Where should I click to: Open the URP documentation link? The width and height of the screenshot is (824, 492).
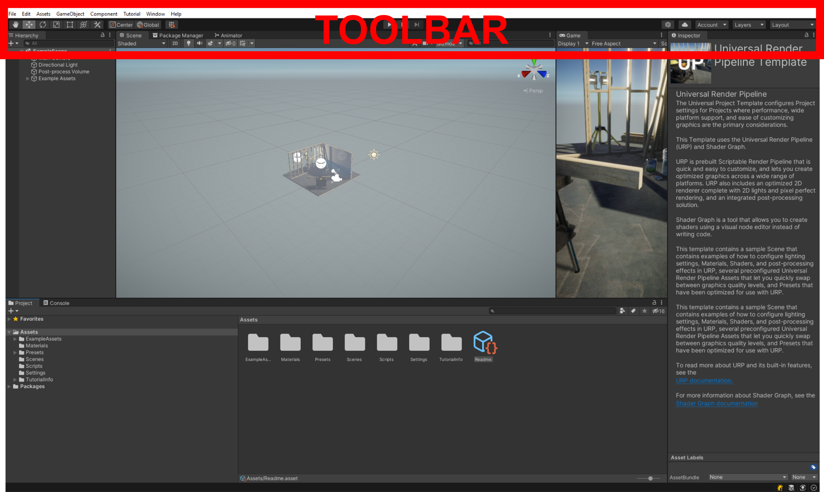704,381
